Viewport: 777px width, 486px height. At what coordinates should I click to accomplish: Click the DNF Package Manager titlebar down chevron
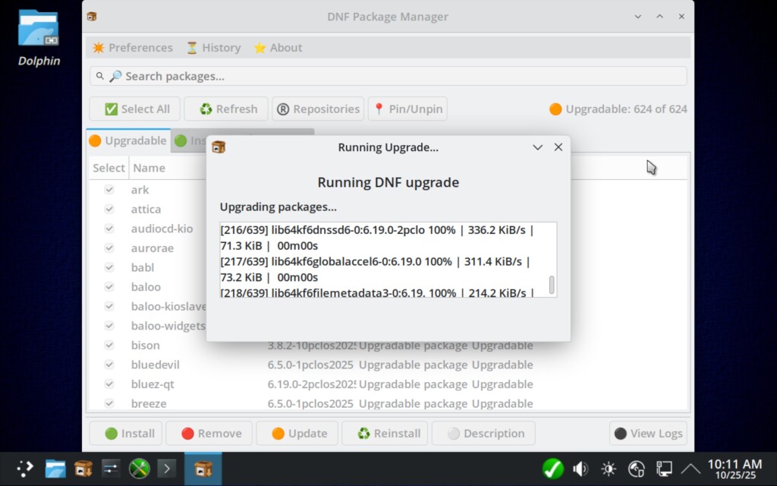pos(638,17)
